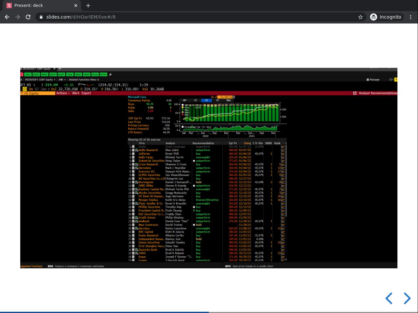Click the green %Buy legend swatch
418x313 pixels.
[x=183, y=110]
